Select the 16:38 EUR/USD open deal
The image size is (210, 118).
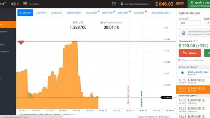click(x=193, y=81)
